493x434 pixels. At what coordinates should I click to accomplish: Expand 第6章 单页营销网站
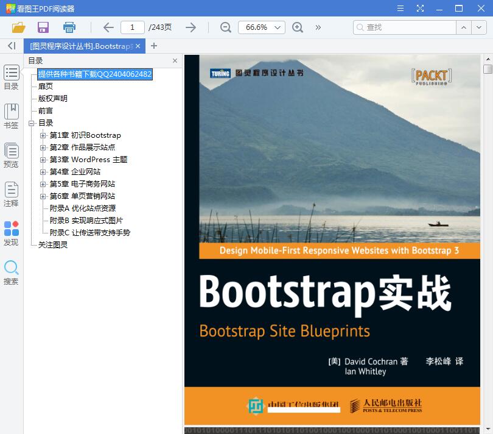pos(43,196)
